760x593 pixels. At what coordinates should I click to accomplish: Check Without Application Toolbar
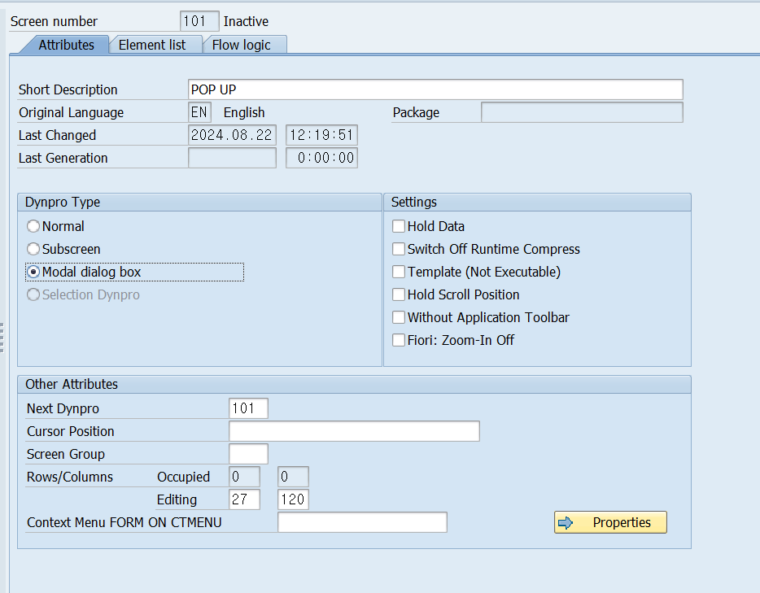pyautogui.click(x=399, y=317)
